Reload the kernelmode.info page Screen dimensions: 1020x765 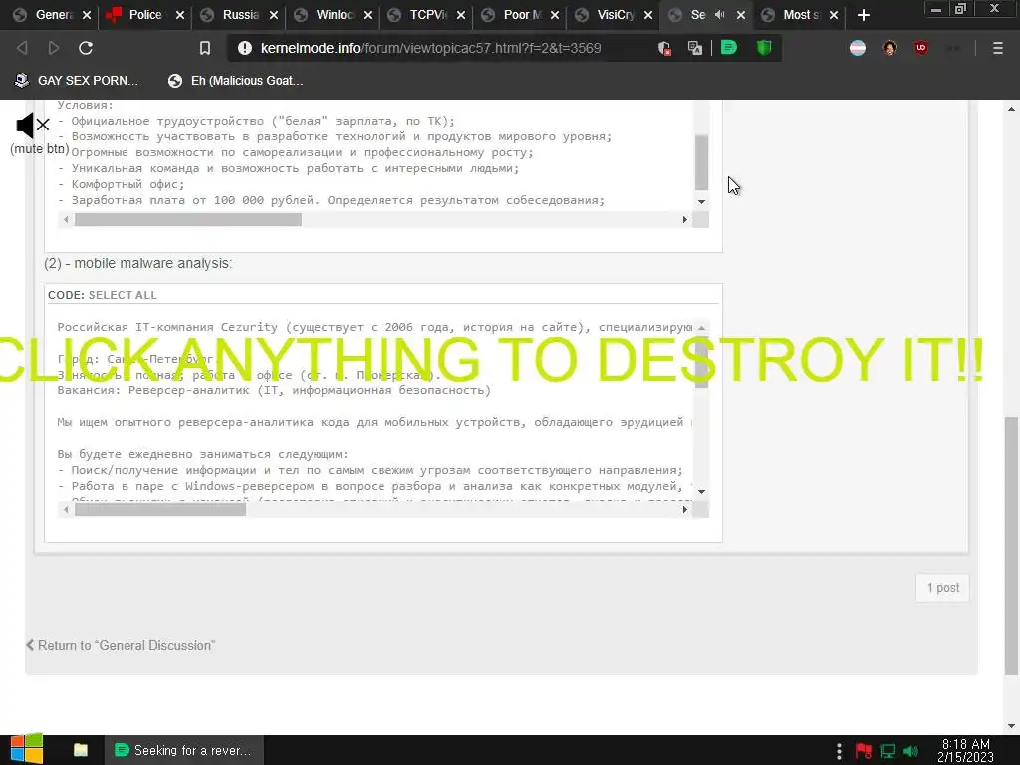tap(86, 48)
